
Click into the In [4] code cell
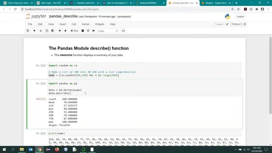(144, 71)
